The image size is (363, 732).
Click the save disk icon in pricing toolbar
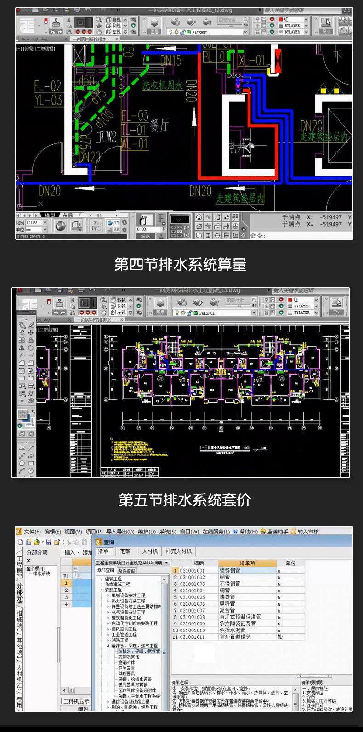[49, 542]
